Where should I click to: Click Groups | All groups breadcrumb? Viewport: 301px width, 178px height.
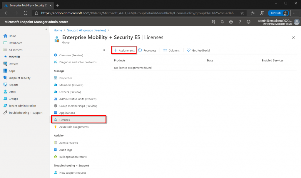(86, 30)
